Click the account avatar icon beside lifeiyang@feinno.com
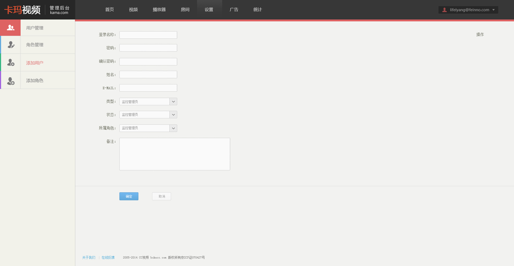 [445, 10]
